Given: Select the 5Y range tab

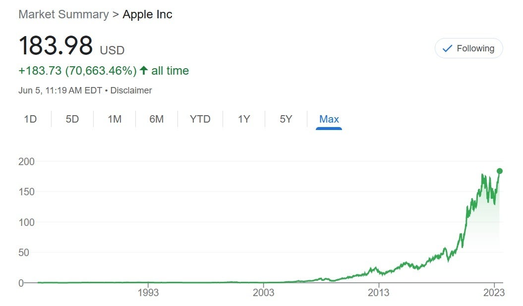Looking at the screenshot, I should click(286, 119).
